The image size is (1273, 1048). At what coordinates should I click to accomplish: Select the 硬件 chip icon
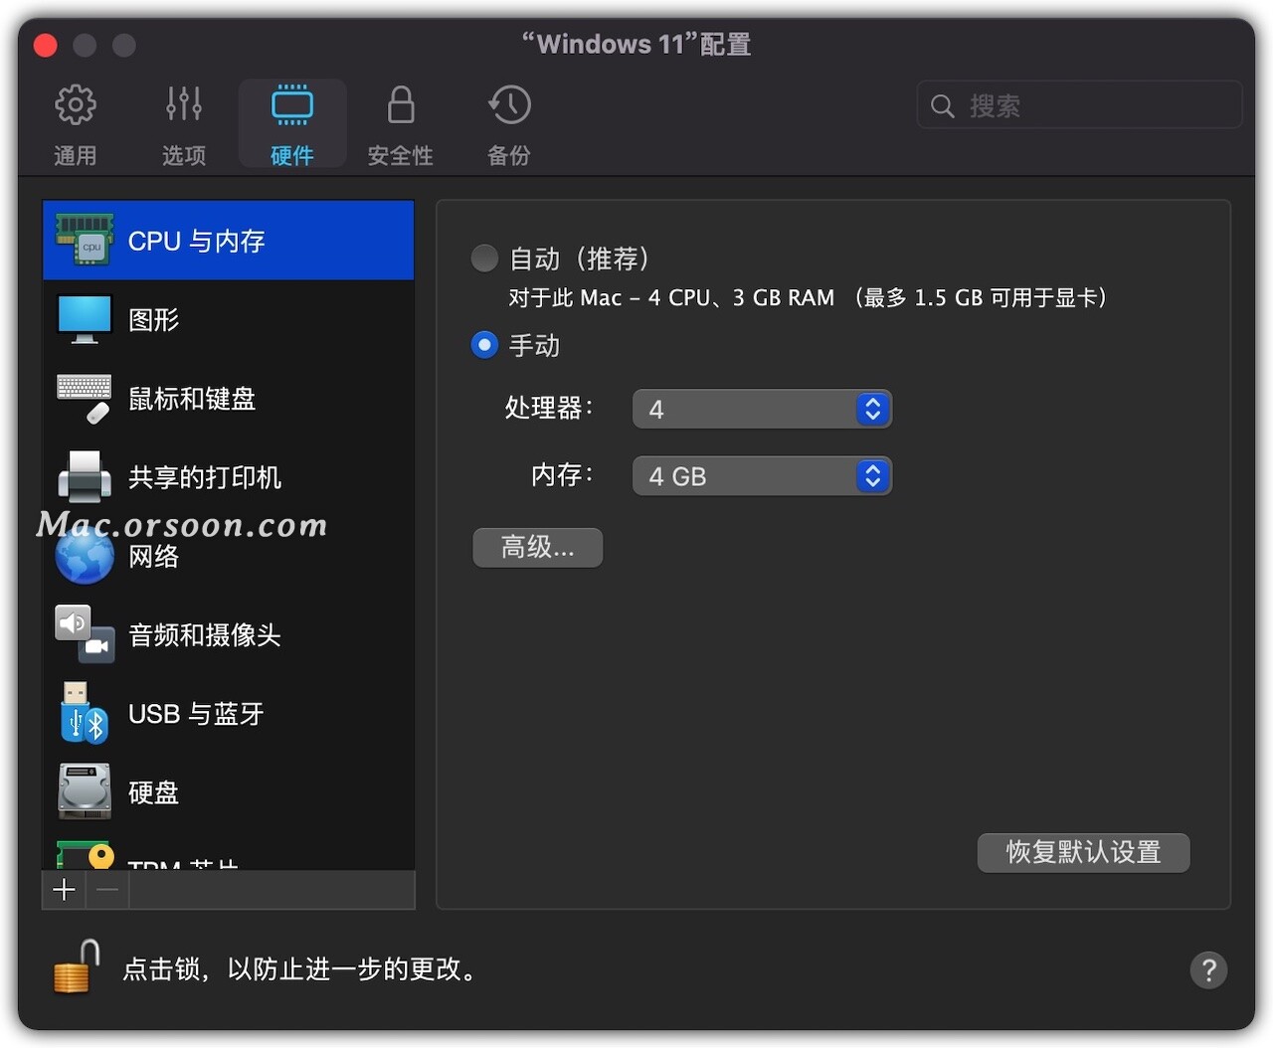click(x=292, y=104)
